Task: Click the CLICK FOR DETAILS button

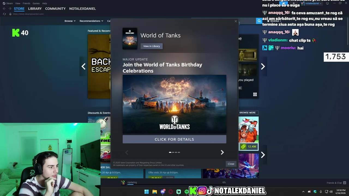Action: pyautogui.click(x=174, y=139)
